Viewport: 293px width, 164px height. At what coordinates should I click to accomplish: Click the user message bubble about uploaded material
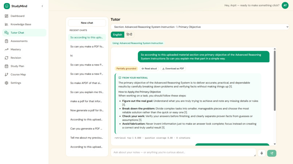204,56
